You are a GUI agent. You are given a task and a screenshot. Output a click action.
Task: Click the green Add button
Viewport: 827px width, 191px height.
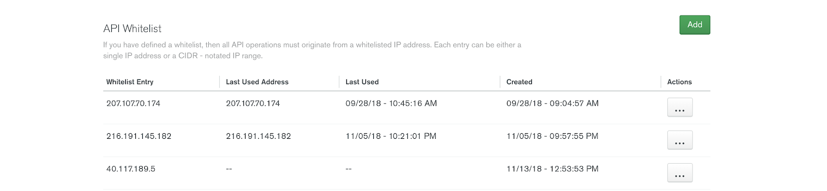695,25
